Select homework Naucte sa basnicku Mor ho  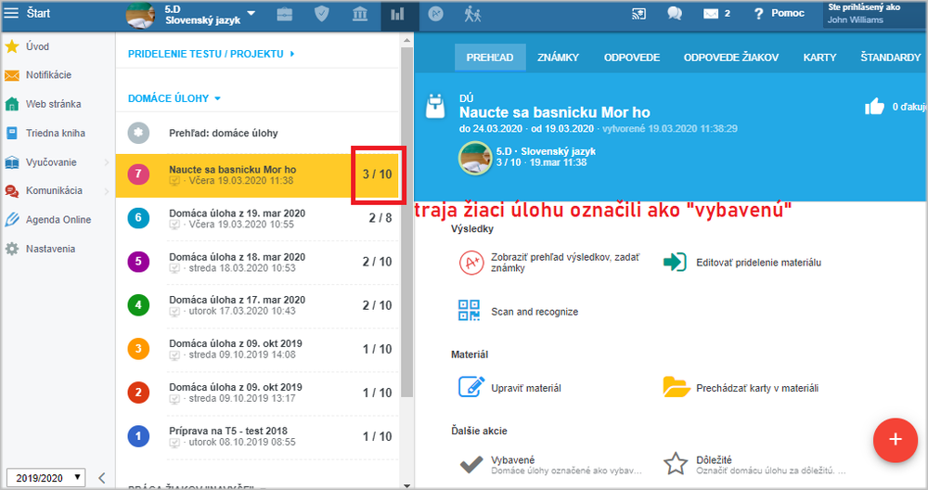(x=258, y=175)
